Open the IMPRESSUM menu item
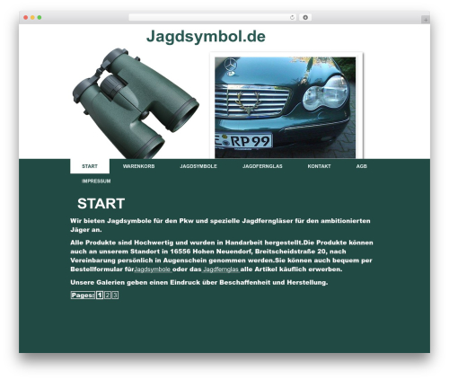The image size is (449, 380). 96,181
